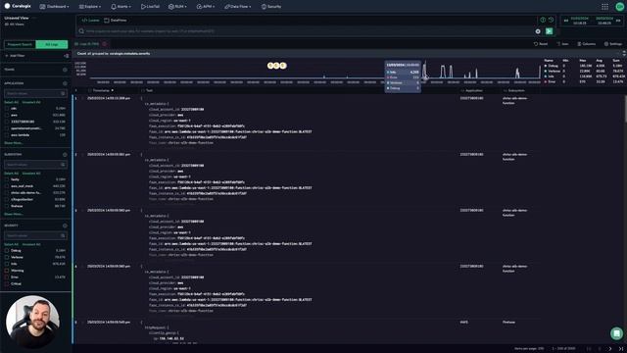The height and width of the screenshot is (353, 627).
Task: Switch to DataPrime query mode
Action: pyautogui.click(x=116, y=20)
